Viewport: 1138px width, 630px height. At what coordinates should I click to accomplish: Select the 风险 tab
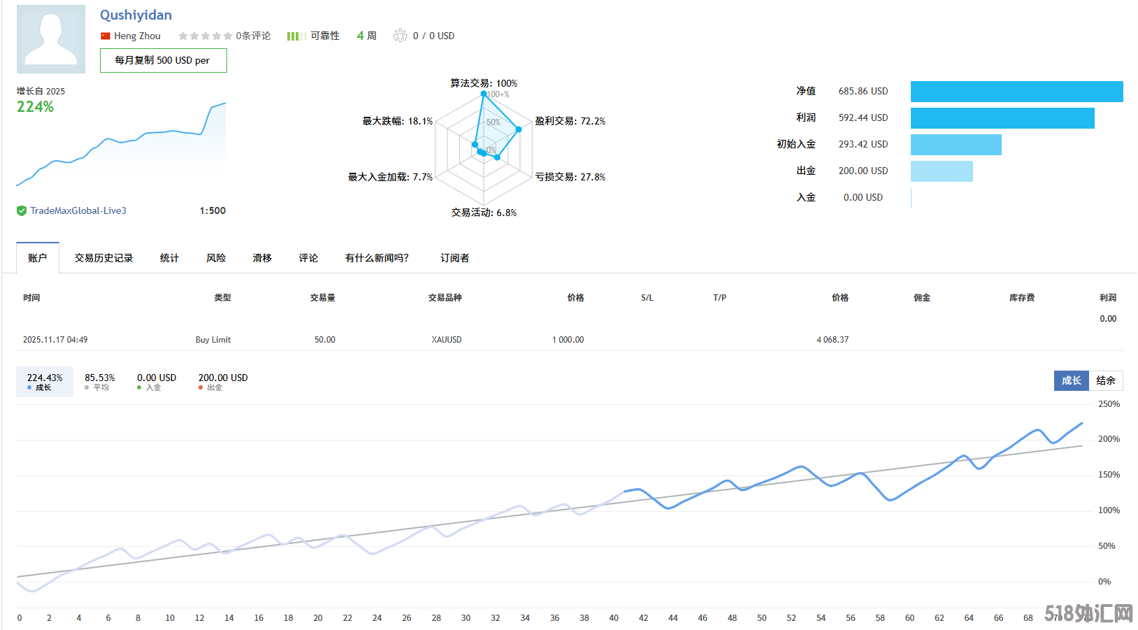click(216, 258)
